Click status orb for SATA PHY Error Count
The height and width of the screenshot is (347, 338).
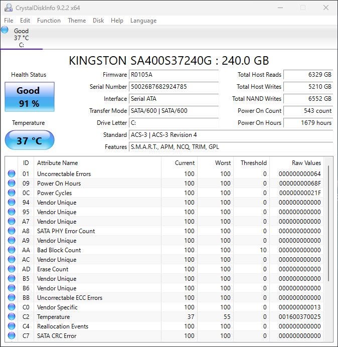[12, 231]
